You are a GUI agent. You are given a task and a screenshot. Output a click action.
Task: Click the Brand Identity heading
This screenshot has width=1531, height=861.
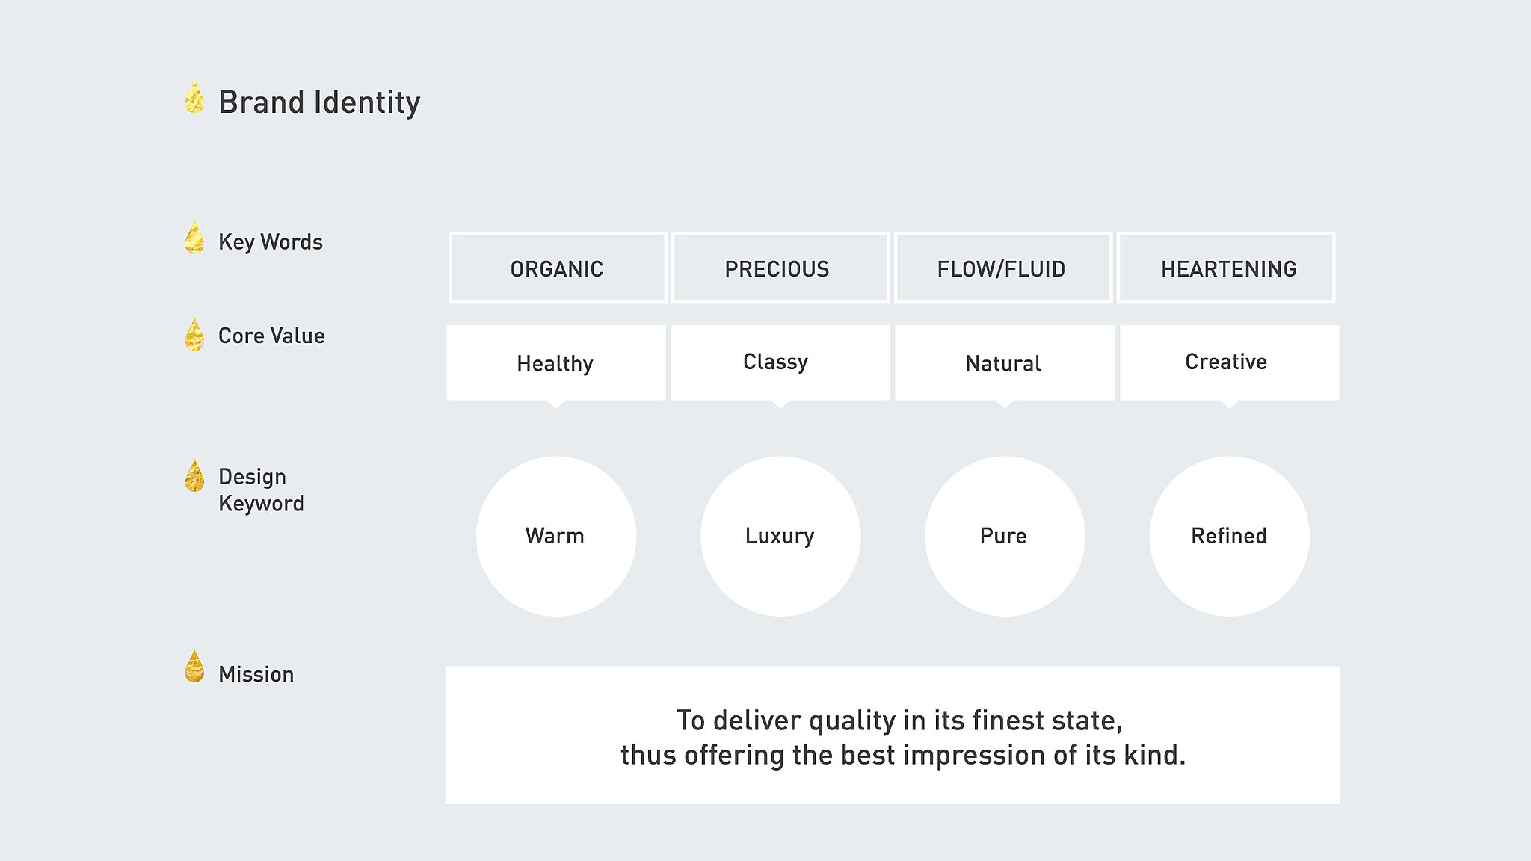[319, 102]
